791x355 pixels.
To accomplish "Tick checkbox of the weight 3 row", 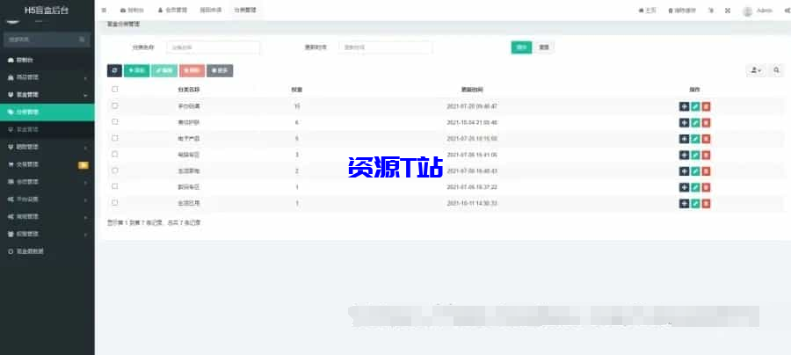I will pyautogui.click(x=115, y=154).
